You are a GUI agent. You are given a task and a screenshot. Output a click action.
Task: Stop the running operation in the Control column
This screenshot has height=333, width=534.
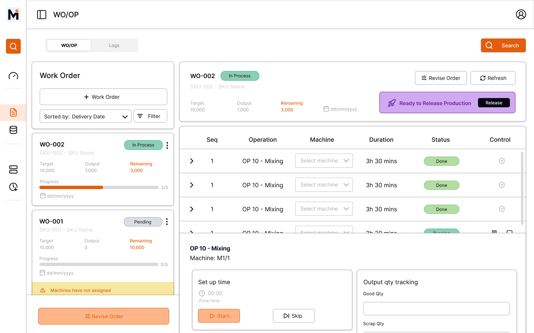(510, 232)
